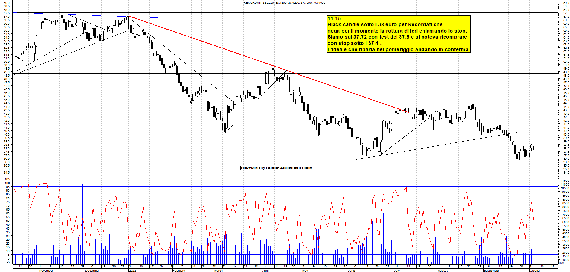Click the 'December' month label on time axis
This screenshot has width=570, height=272.
[92, 270]
